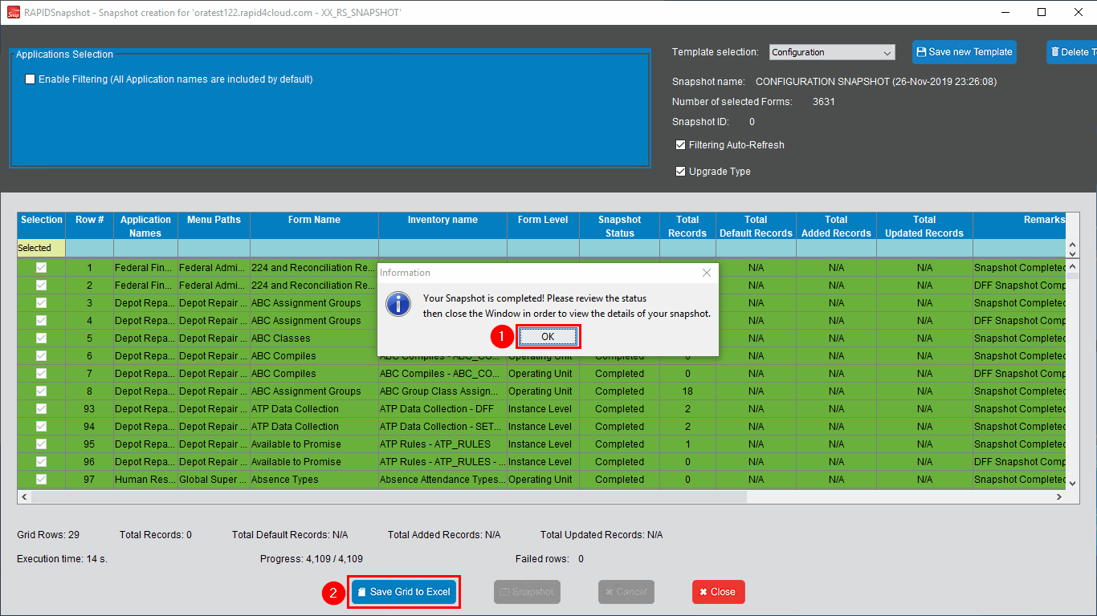Click OK in the Information dialog
The width and height of the screenshot is (1097, 616).
click(548, 336)
